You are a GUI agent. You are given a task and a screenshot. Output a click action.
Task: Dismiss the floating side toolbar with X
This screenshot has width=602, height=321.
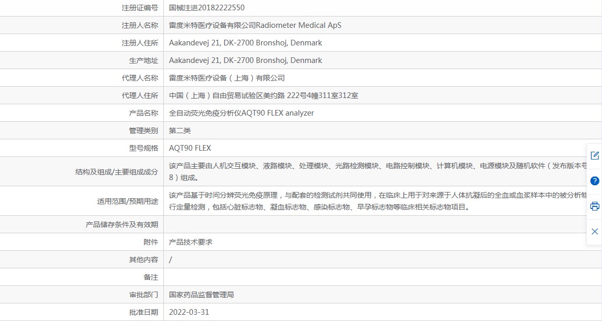pyautogui.click(x=594, y=231)
